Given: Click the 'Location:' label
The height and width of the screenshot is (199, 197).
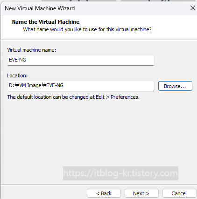Looking at the screenshot, I should coord(17,75).
